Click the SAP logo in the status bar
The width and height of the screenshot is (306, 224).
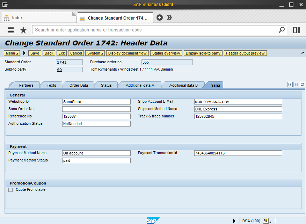coord(153,221)
